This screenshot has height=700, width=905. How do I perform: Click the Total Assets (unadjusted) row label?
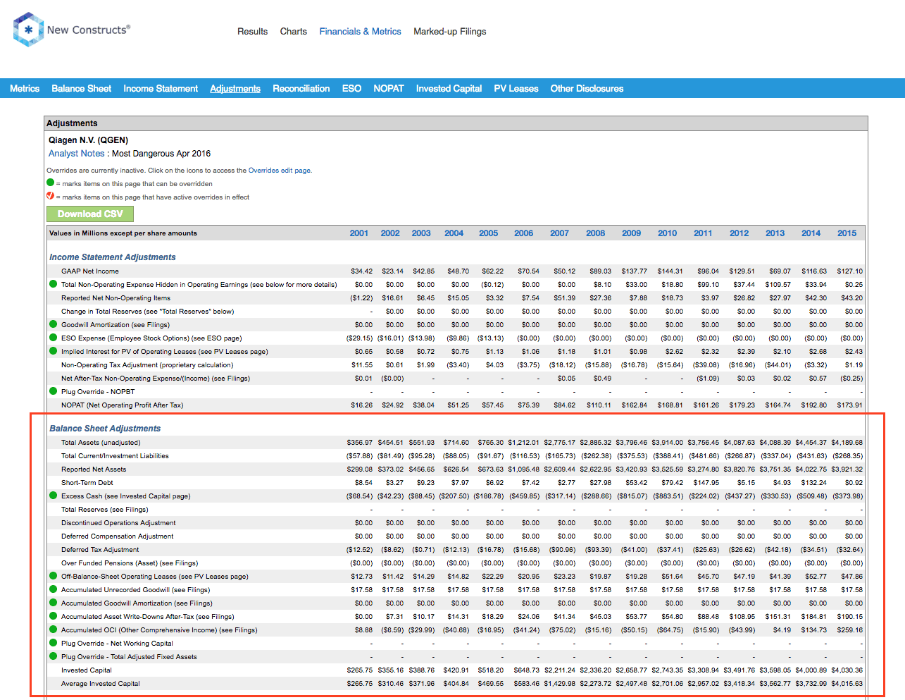pos(101,443)
